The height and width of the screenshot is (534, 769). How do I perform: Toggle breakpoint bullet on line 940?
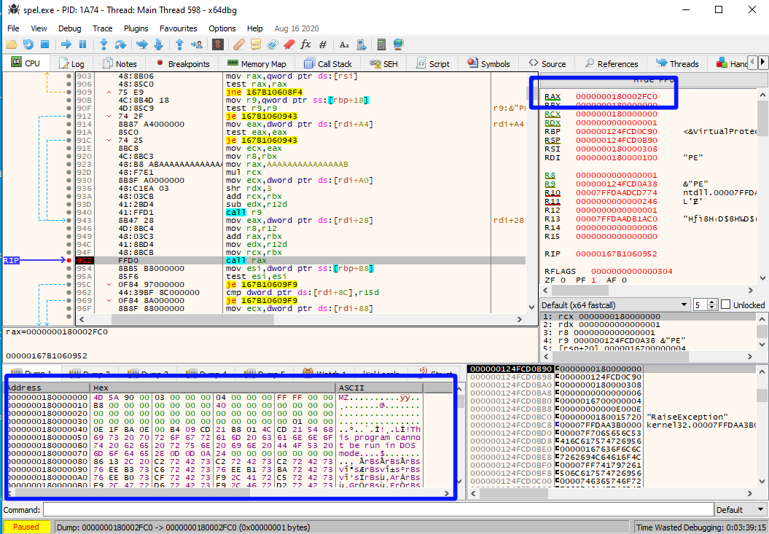click(69, 212)
